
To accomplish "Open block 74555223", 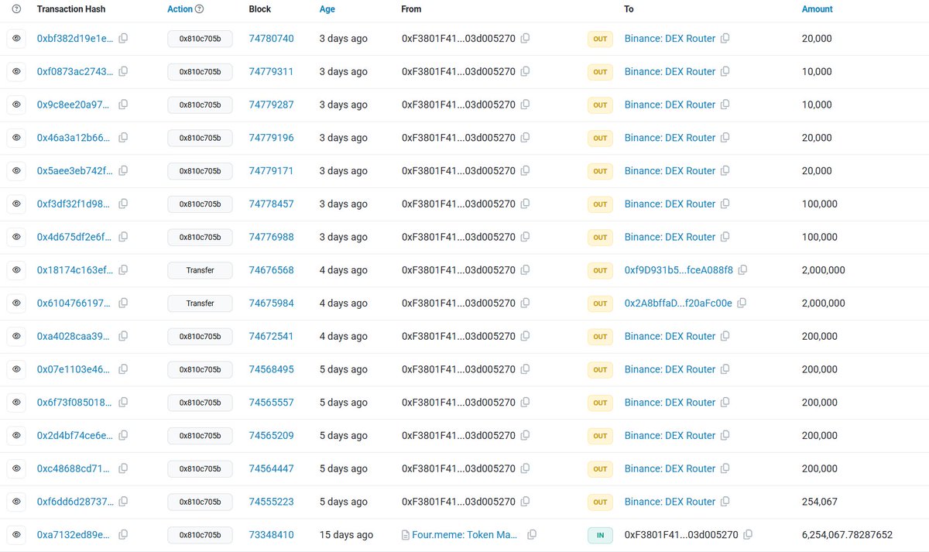I will click(x=272, y=502).
